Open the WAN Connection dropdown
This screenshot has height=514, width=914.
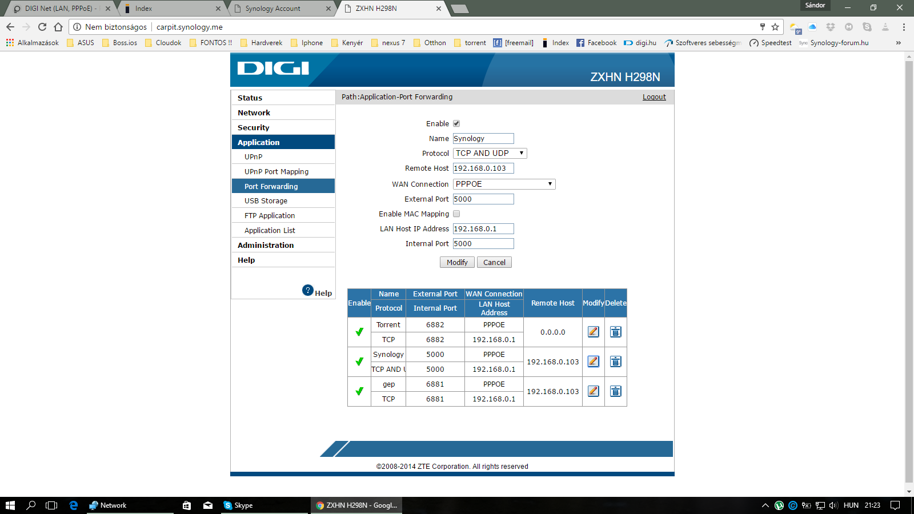[x=504, y=184]
